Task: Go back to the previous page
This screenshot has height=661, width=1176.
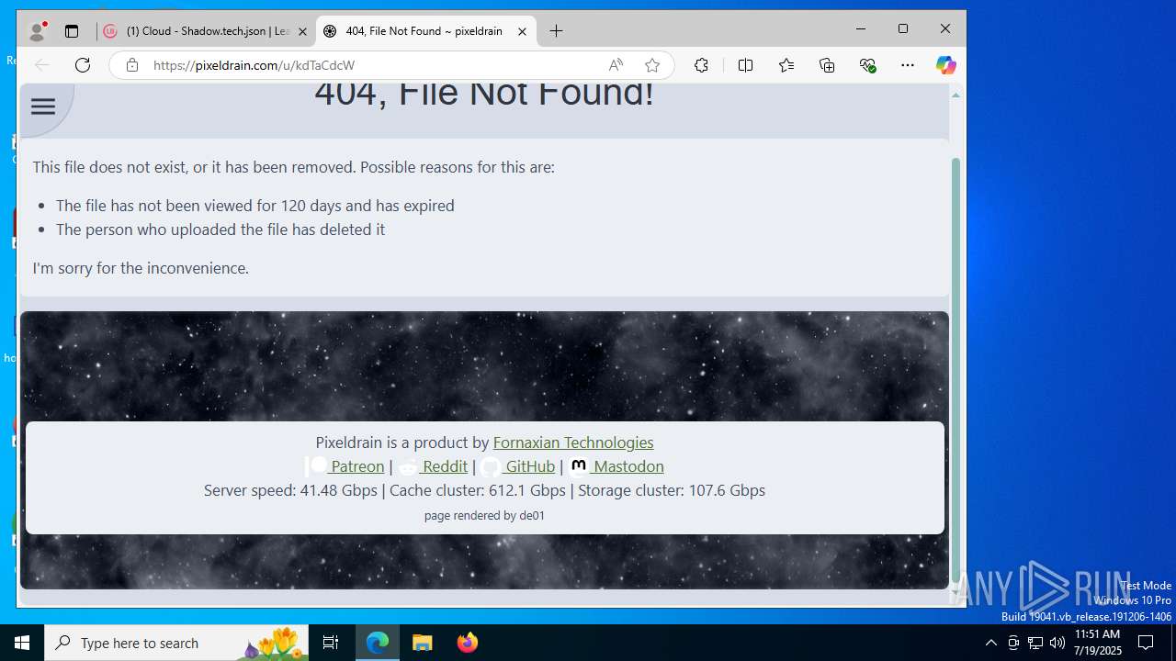Action: pos(42,65)
